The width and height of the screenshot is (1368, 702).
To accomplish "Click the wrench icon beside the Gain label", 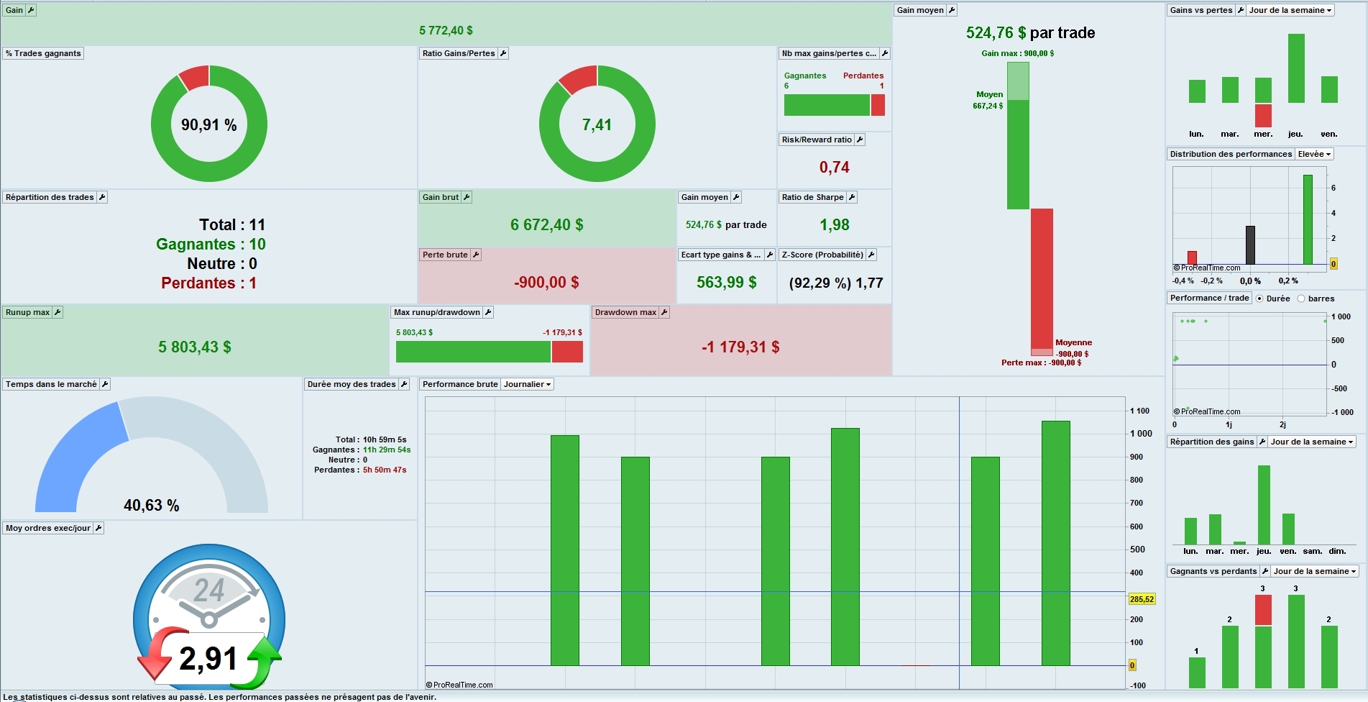I will point(31,10).
